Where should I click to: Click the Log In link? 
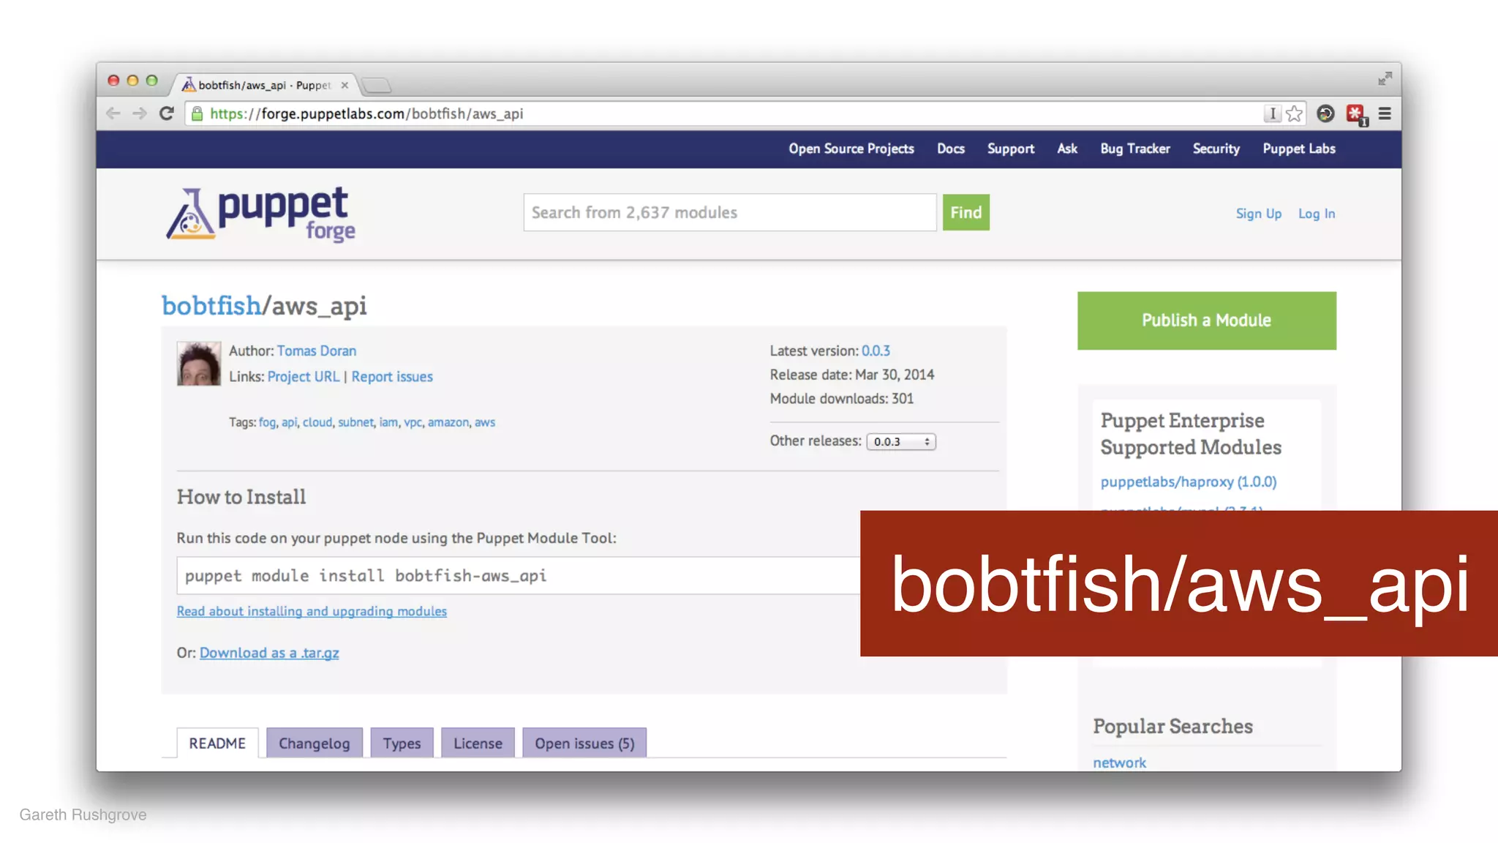1317,214
